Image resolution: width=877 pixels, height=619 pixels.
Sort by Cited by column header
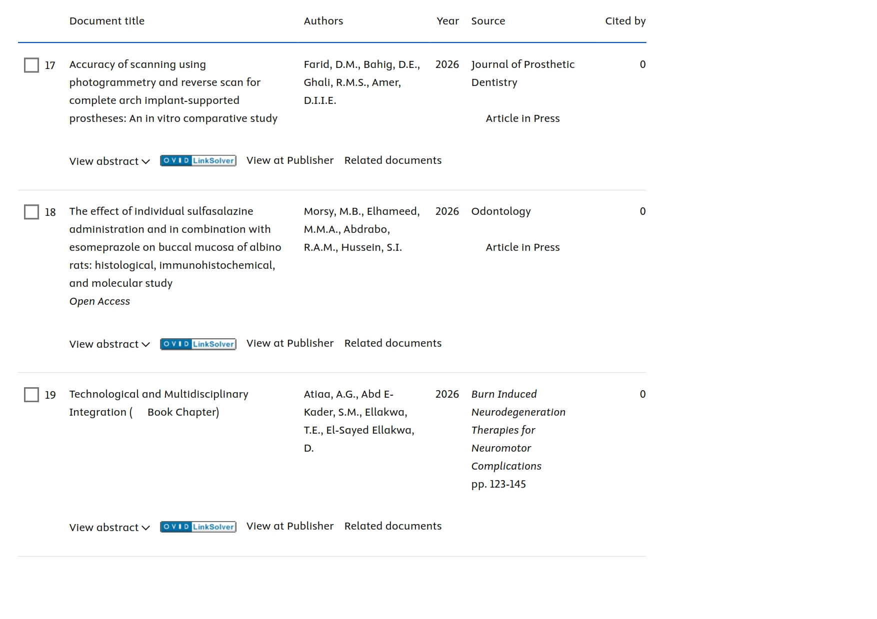625,21
